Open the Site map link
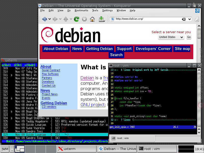This screenshot has width=204, height=153. tap(182, 49)
